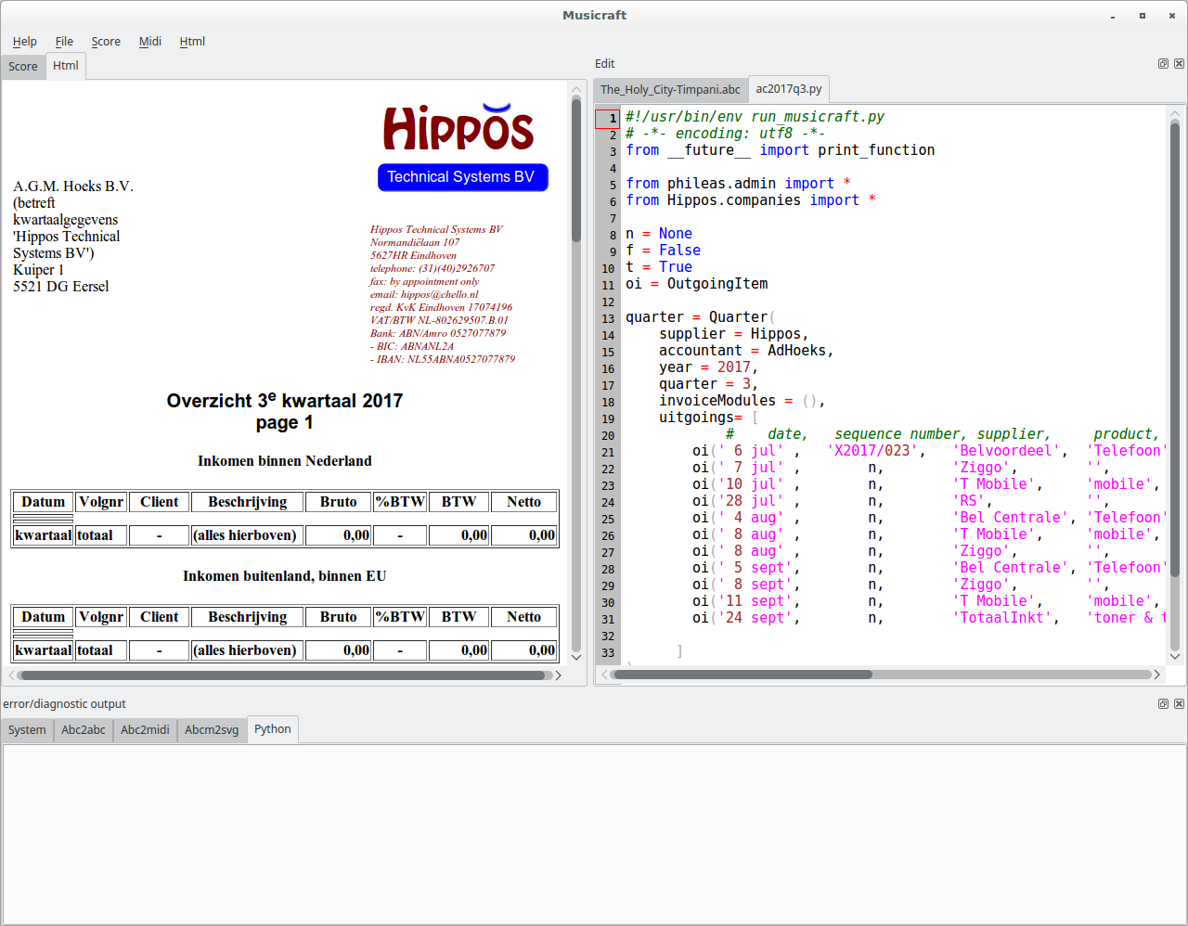This screenshot has height=926, width=1188.
Task: Click 'Belvoordeel' supplier string in code
Action: pyautogui.click(x=1005, y=451)
